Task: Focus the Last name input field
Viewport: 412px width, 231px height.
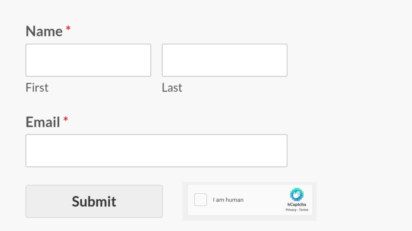Action: [x=225, y=60]
